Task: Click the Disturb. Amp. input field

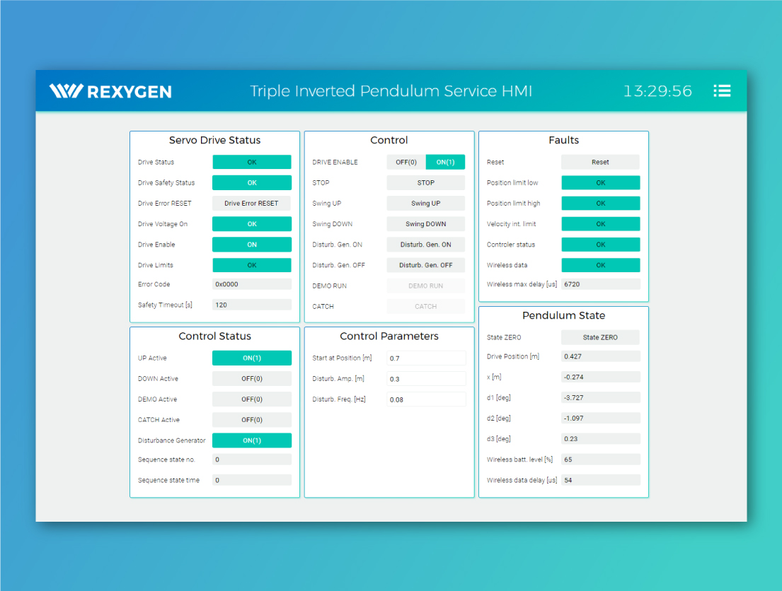Action: [x=426, y=379]
